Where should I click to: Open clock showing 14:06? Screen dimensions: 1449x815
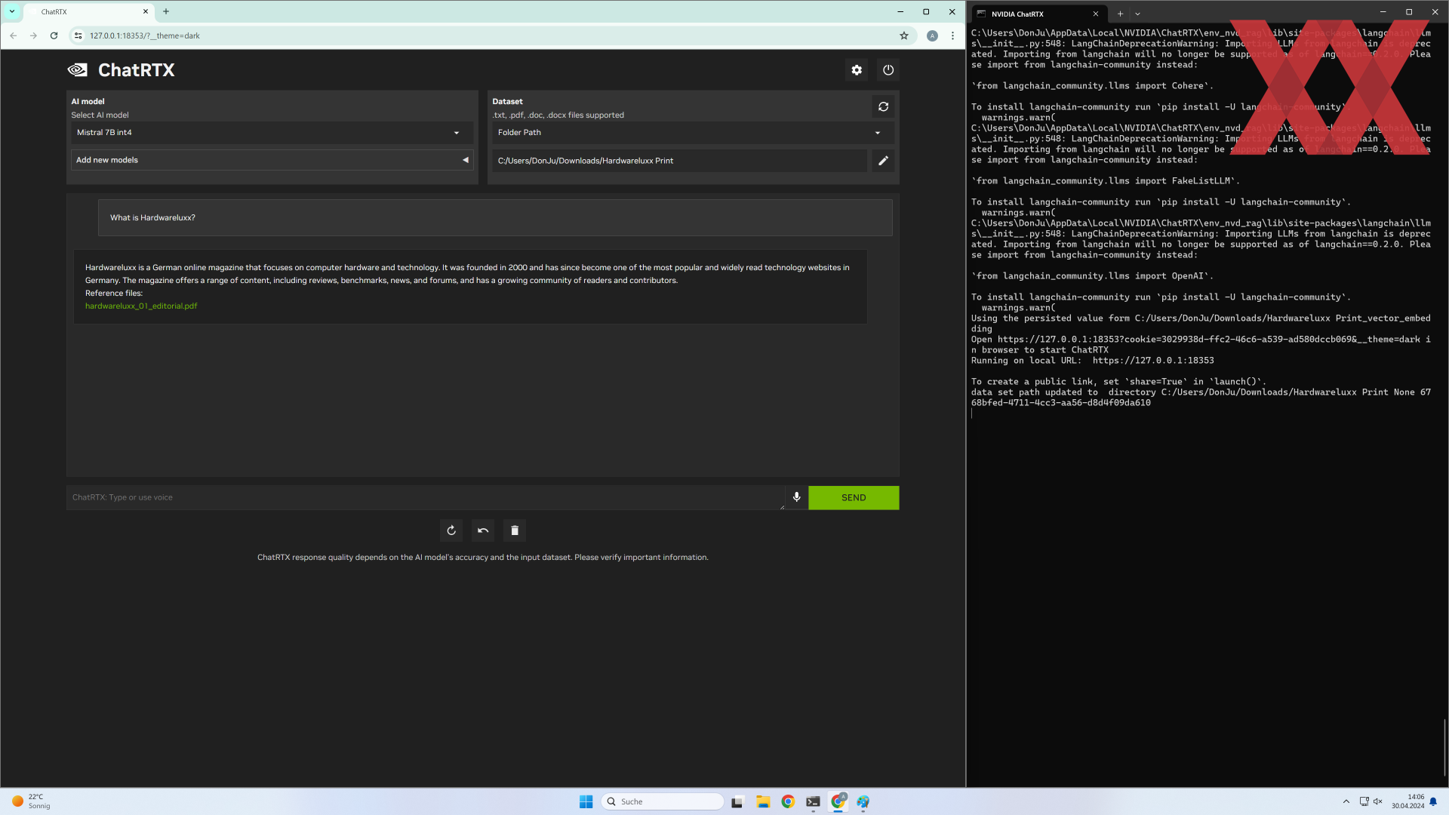coord(1408,801)
